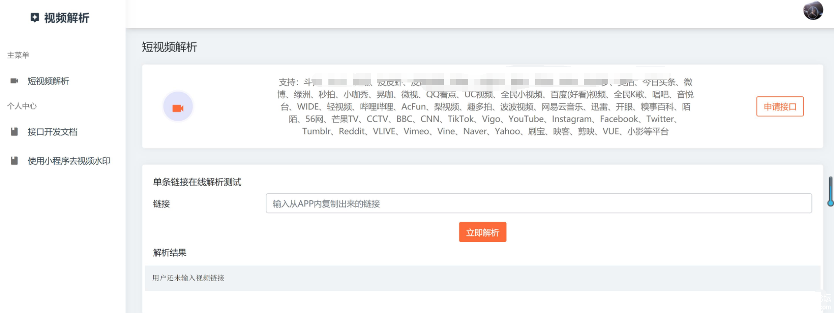
Task: Click the 申请接口 button
Action: [x=780, y=106]
